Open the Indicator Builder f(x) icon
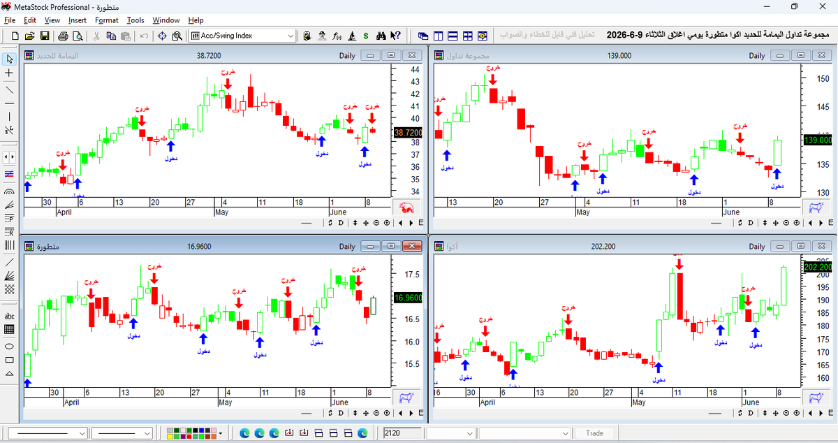 pyautogui.click(x=337, y=36)
